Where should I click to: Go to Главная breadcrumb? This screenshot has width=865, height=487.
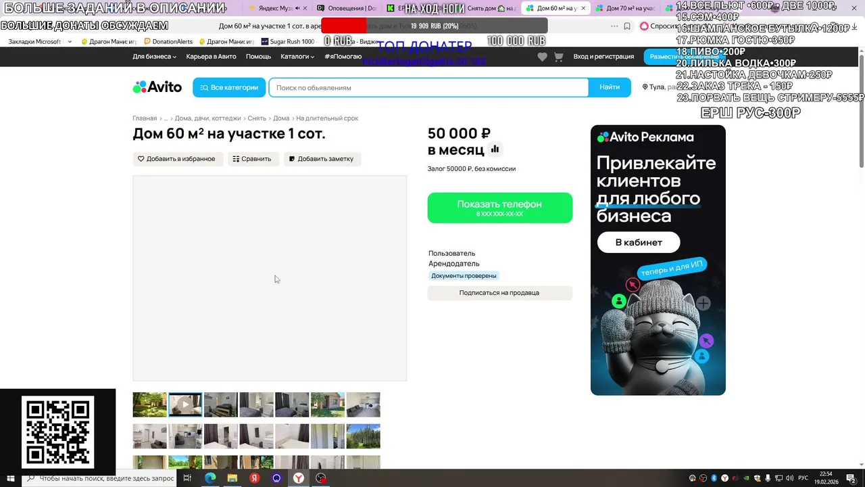[145, 118]
